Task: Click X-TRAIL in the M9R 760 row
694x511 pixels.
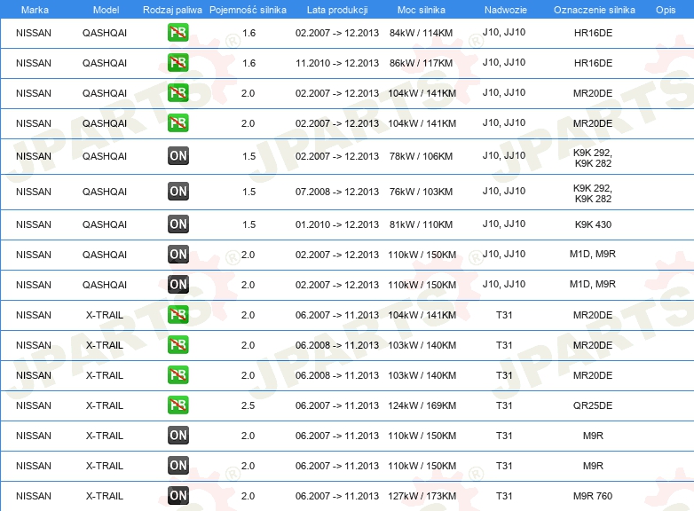Action: pos(105,496)
